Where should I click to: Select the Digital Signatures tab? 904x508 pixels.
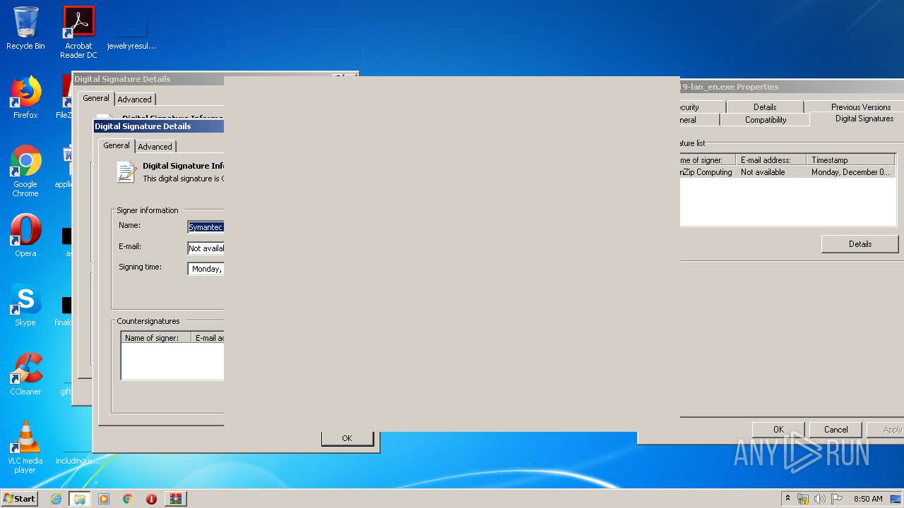click(x=864, y=119)
